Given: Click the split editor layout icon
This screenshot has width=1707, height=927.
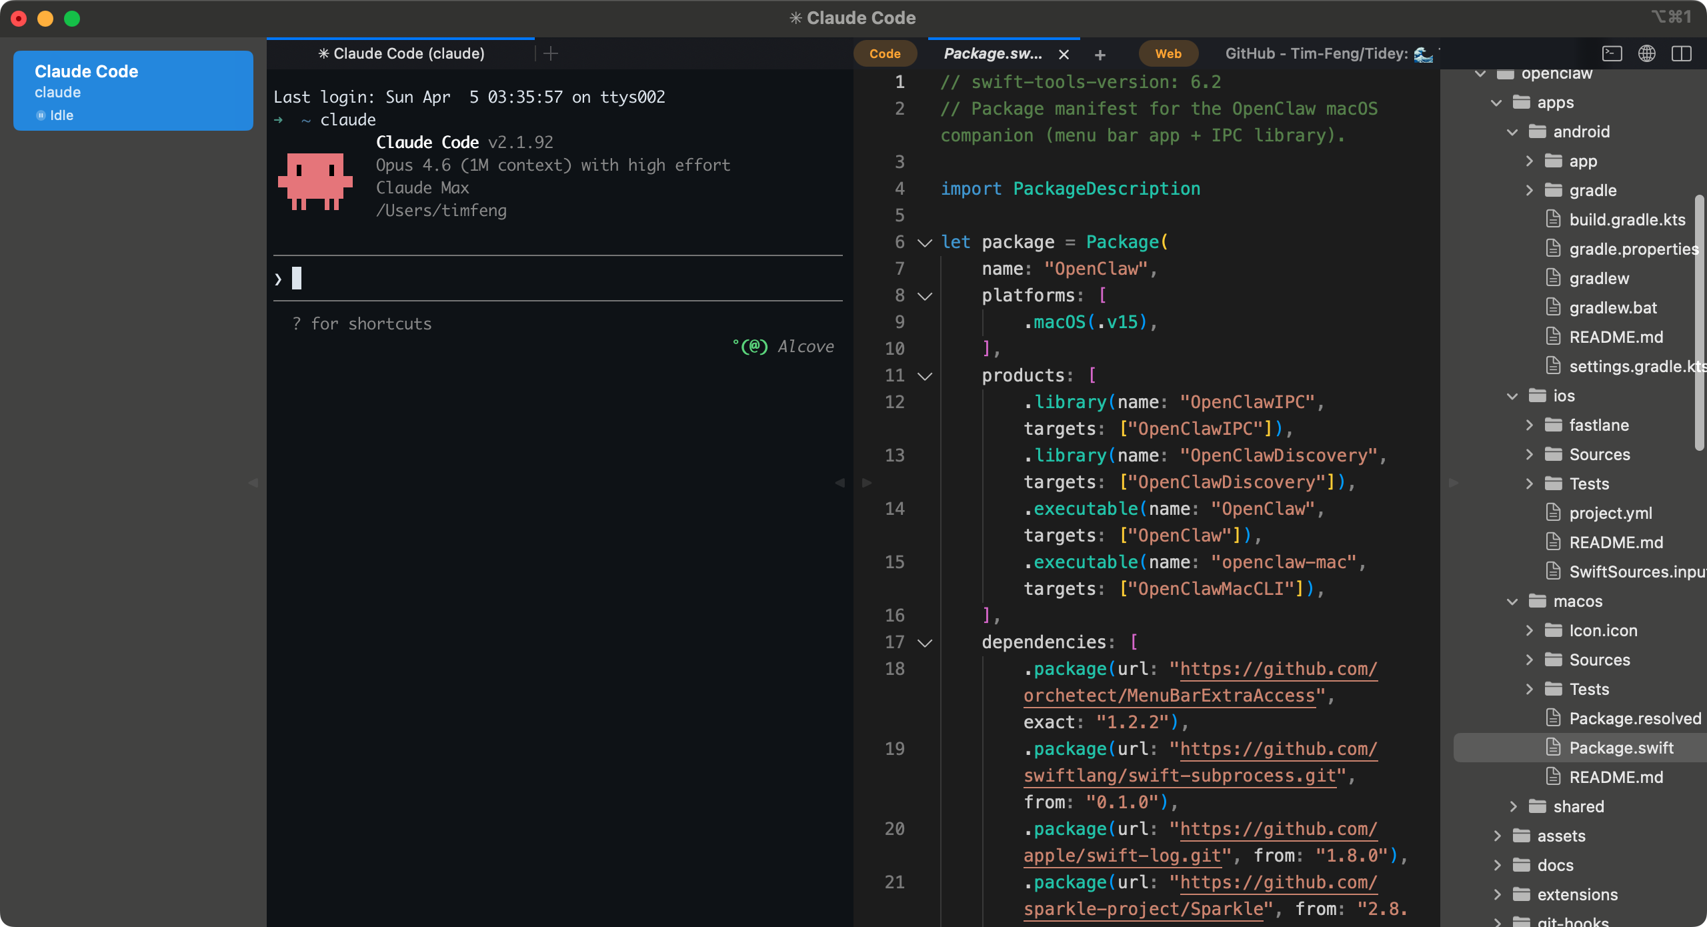Looking at the screenshot, I should [1682, 53].
